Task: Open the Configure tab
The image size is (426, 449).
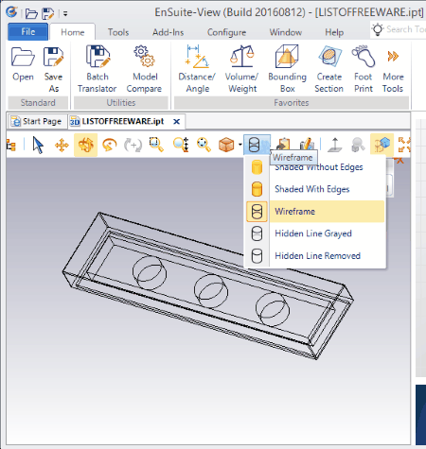Action: pos(226,32)
